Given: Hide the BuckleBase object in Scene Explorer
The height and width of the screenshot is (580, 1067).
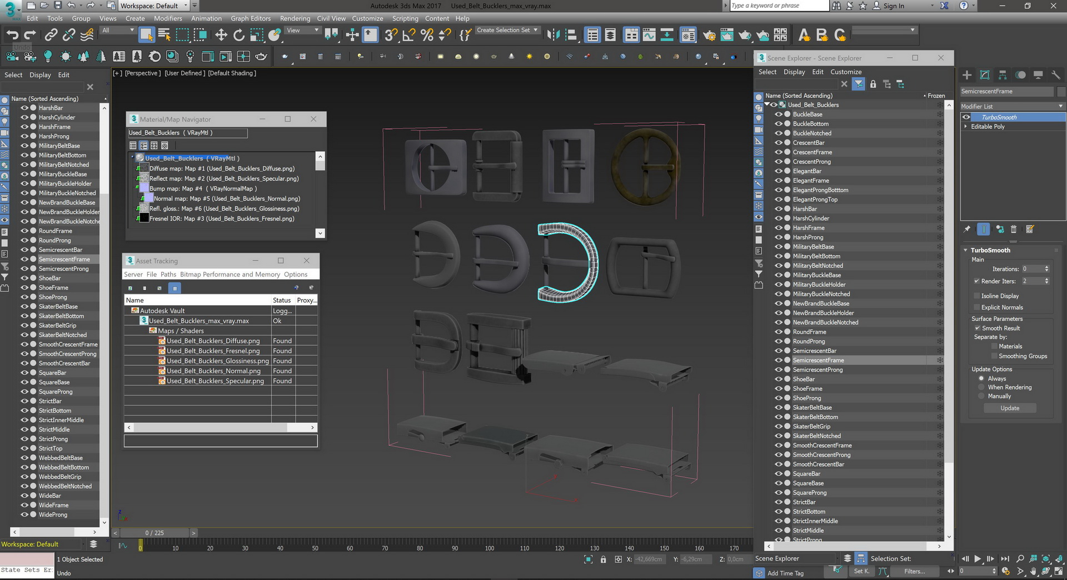Looking at the screenshot, I should point(778,114).
